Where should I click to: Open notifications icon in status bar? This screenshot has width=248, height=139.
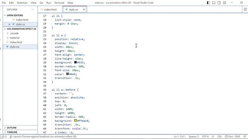tap(245, 136)
